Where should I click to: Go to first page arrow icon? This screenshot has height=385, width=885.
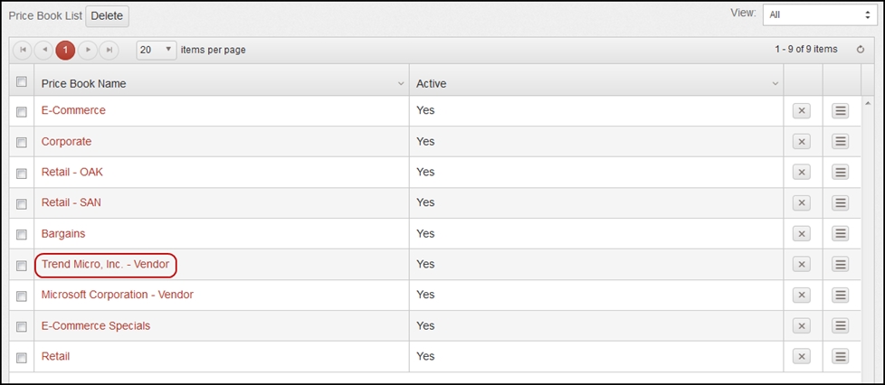pos(23,50)
